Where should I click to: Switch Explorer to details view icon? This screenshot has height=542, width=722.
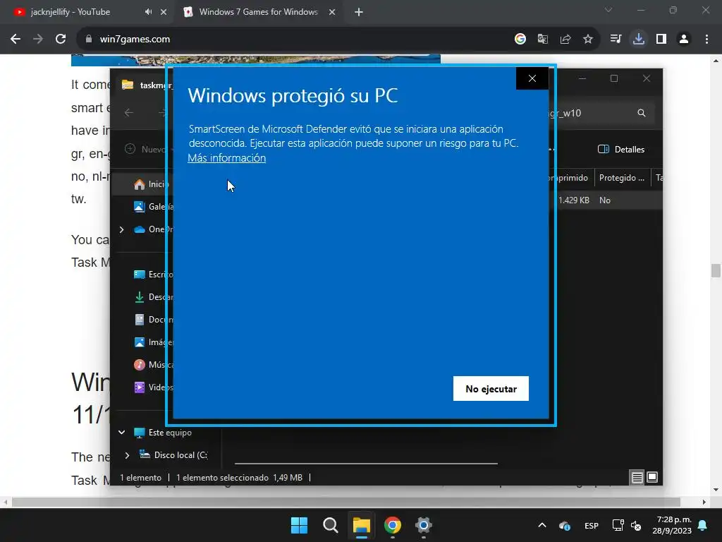[x=637, y=478]
